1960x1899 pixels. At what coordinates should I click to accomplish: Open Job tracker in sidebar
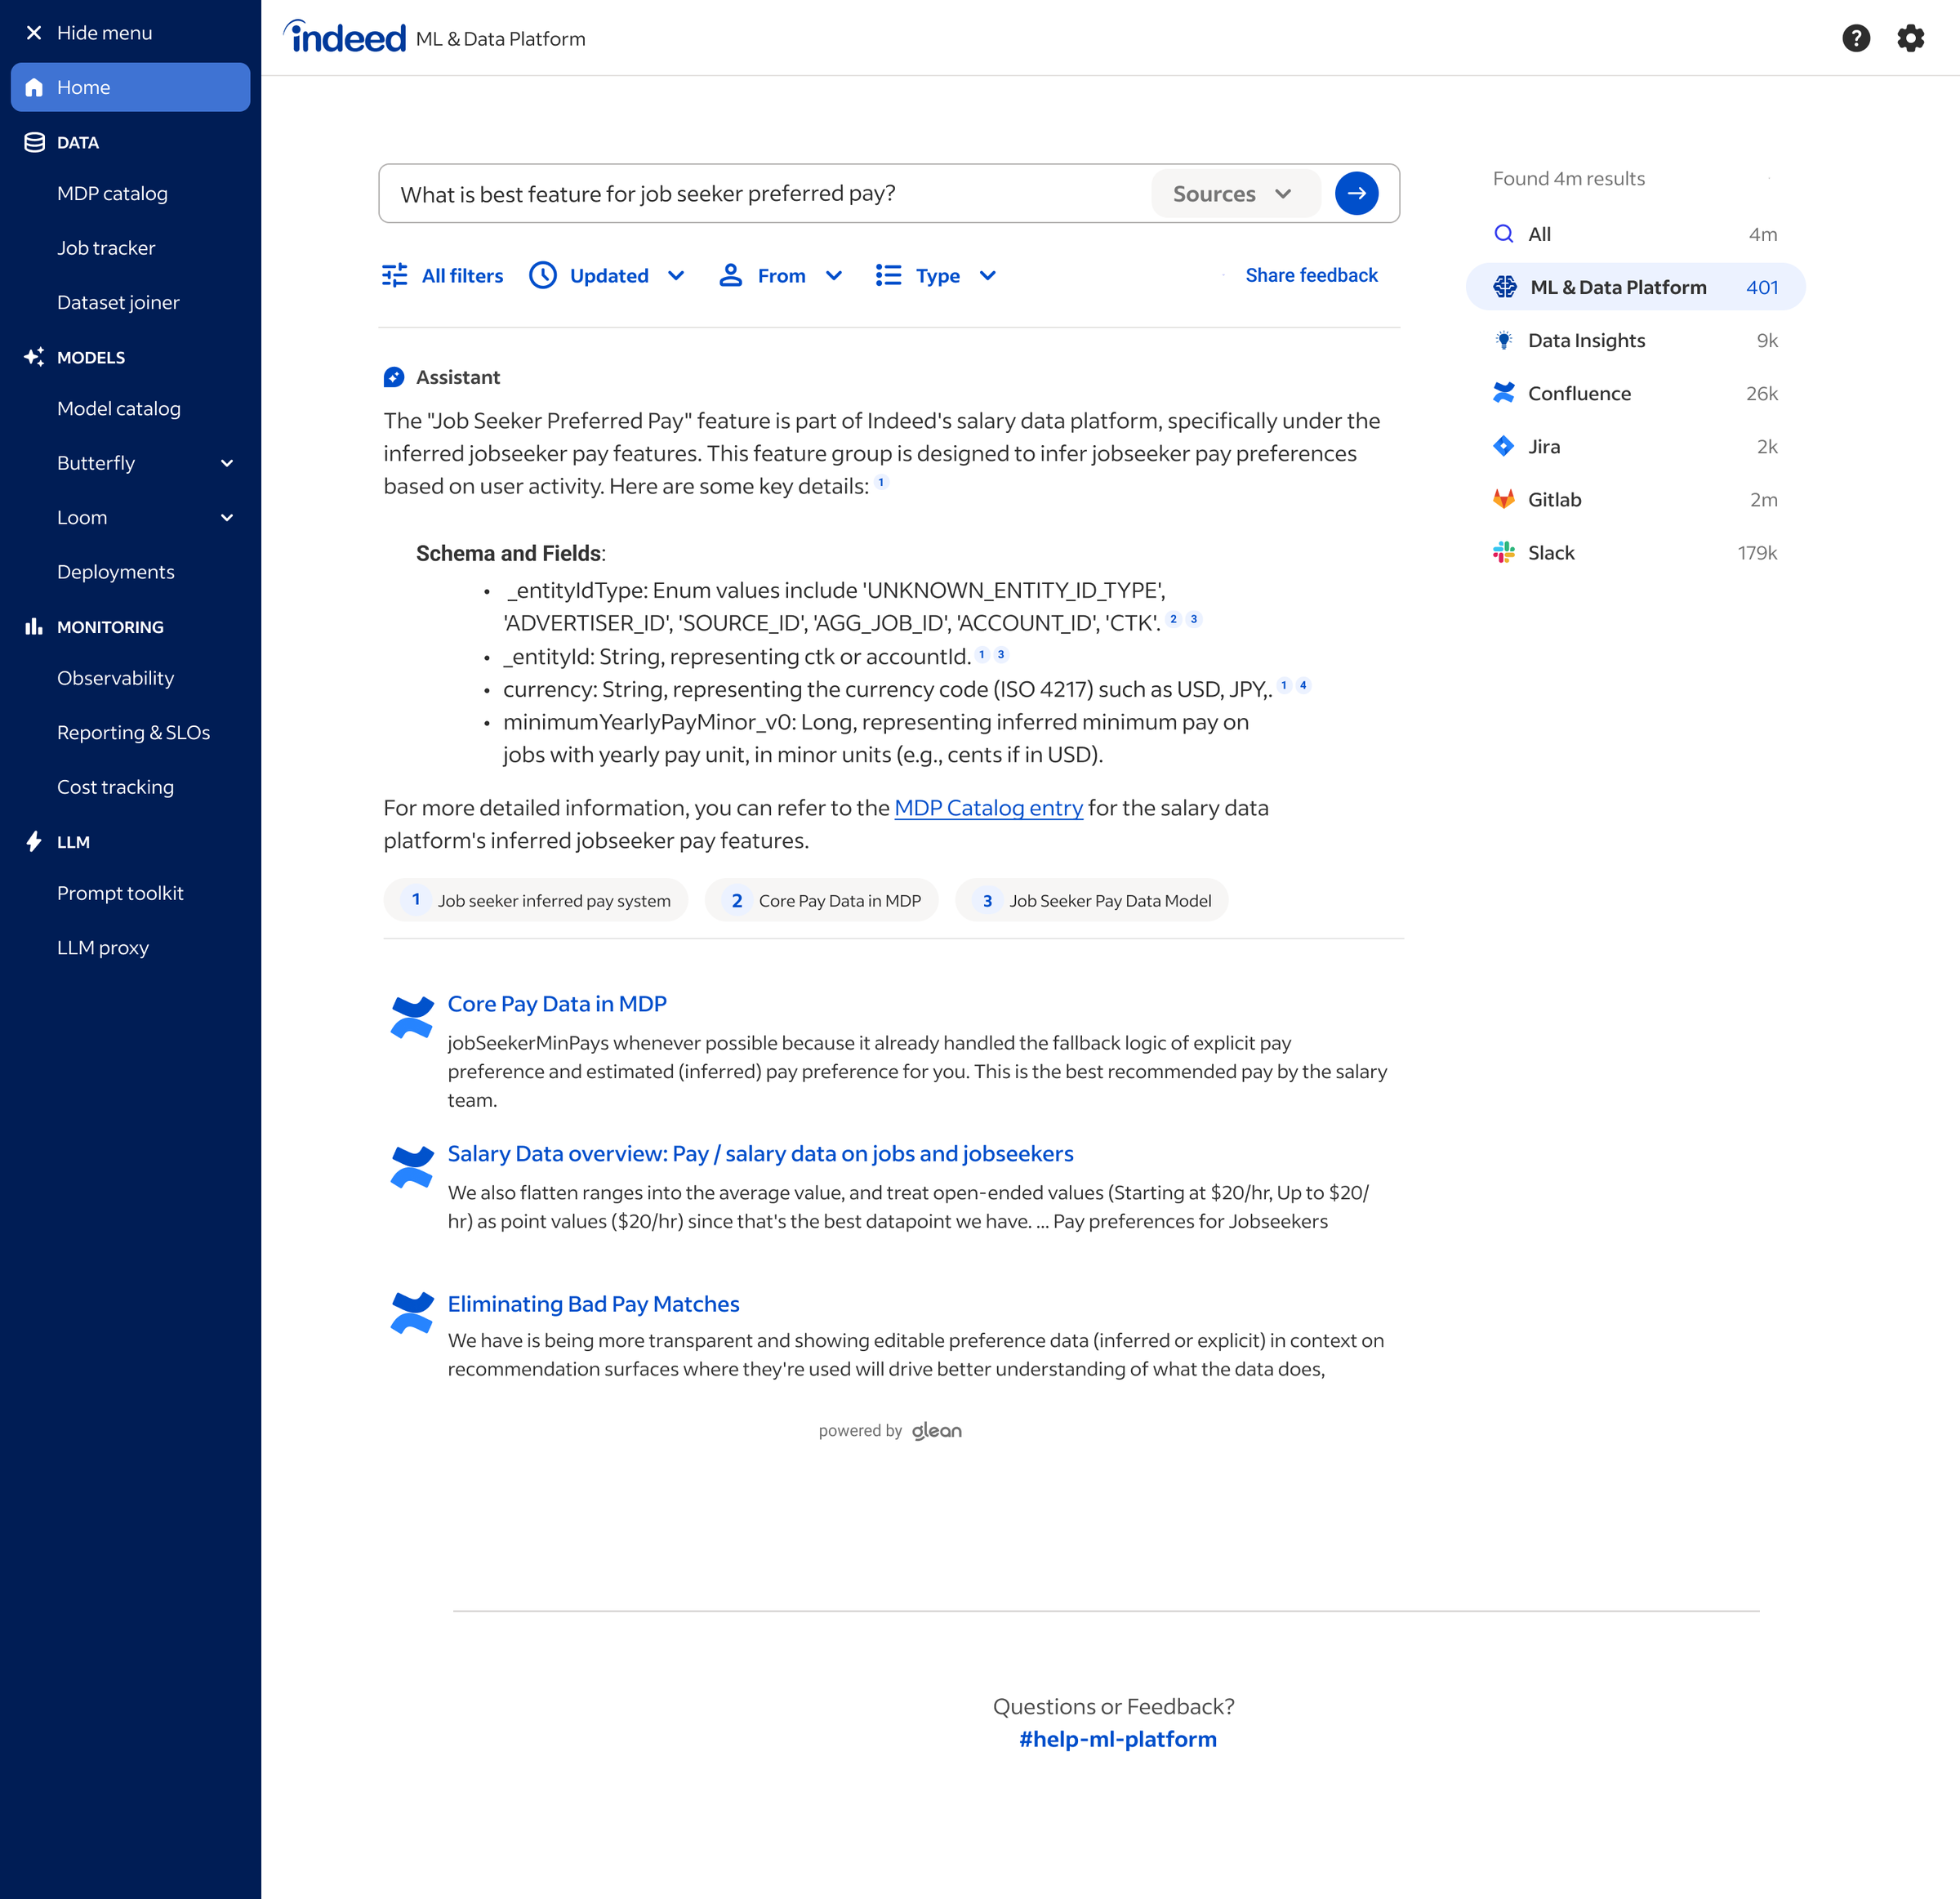tap(106, 248)
